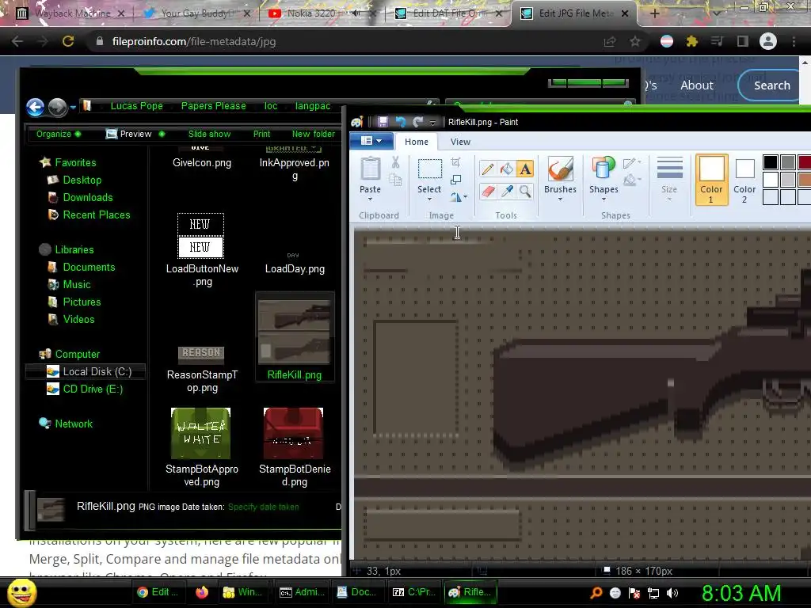Open Chrome's side panel icon
Screen dimensions: 811x608
pos(743,41)
